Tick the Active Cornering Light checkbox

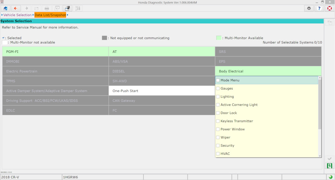click(218, 105)
